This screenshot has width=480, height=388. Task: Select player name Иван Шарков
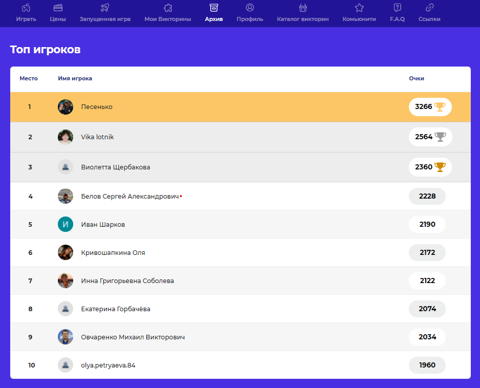[103, 225]
